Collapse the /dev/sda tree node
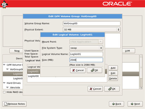Screen dimensions: 145x109 click(x=7, y=87)
